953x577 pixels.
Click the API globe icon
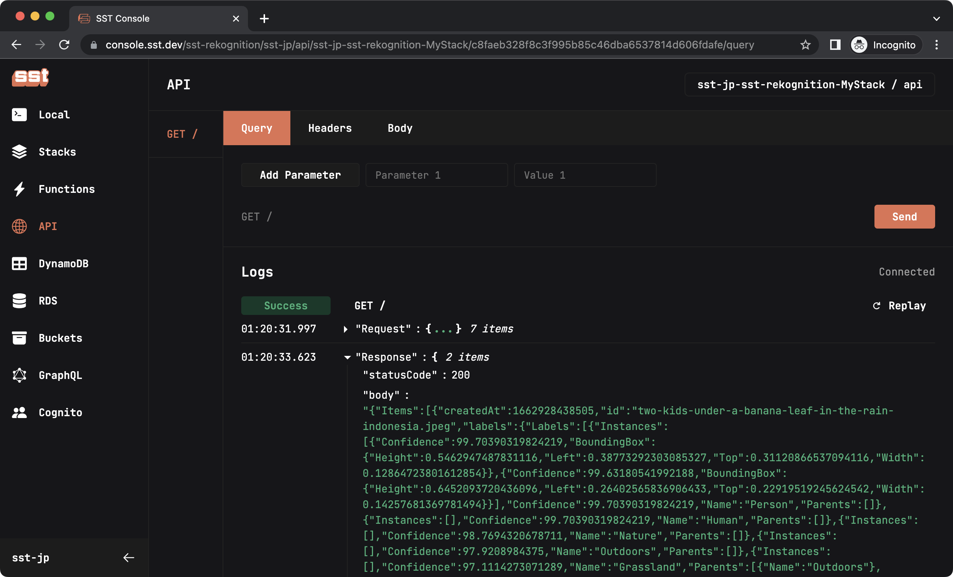coord(19,226)
